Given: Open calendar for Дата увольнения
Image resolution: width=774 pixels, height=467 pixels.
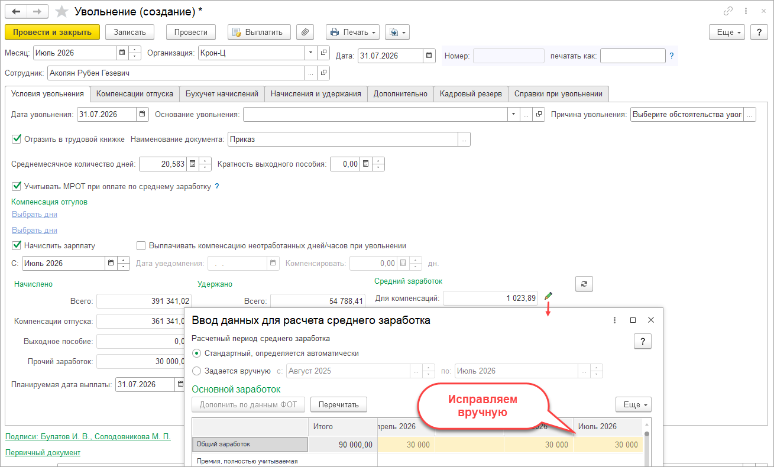Looking at the screenshot, I should 142,114.
